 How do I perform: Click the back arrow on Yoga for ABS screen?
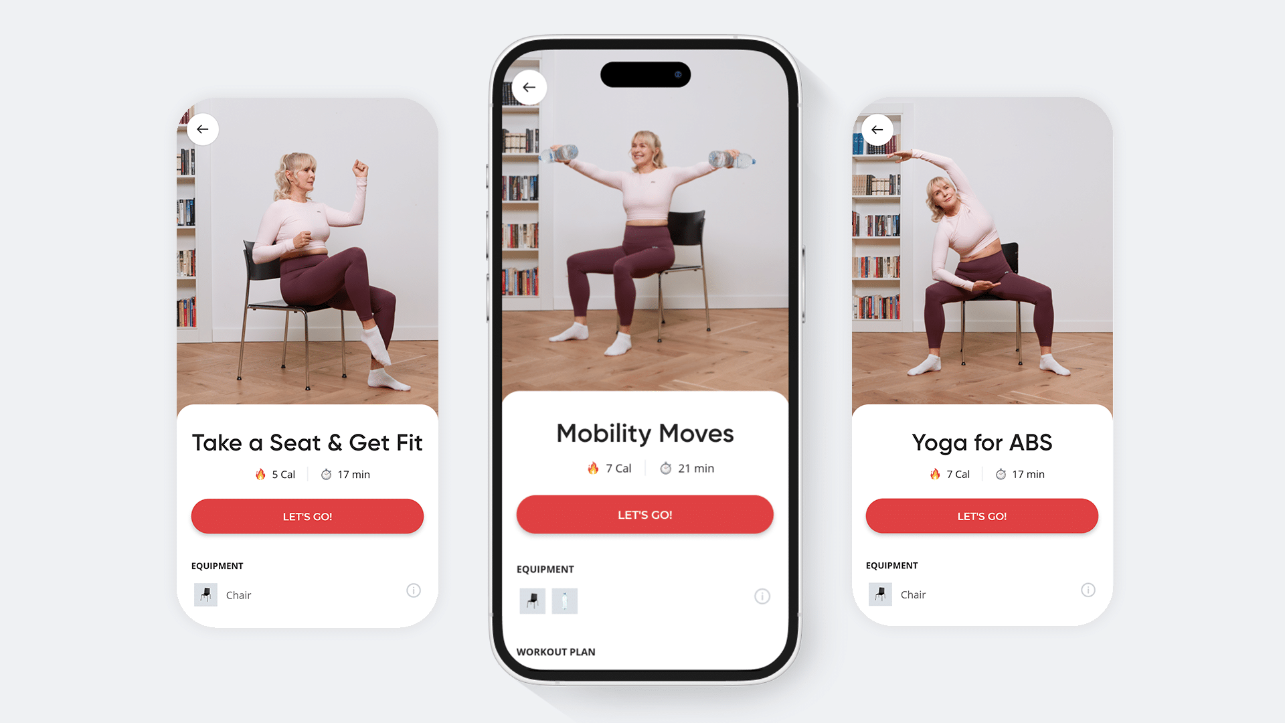pos(877,129)
